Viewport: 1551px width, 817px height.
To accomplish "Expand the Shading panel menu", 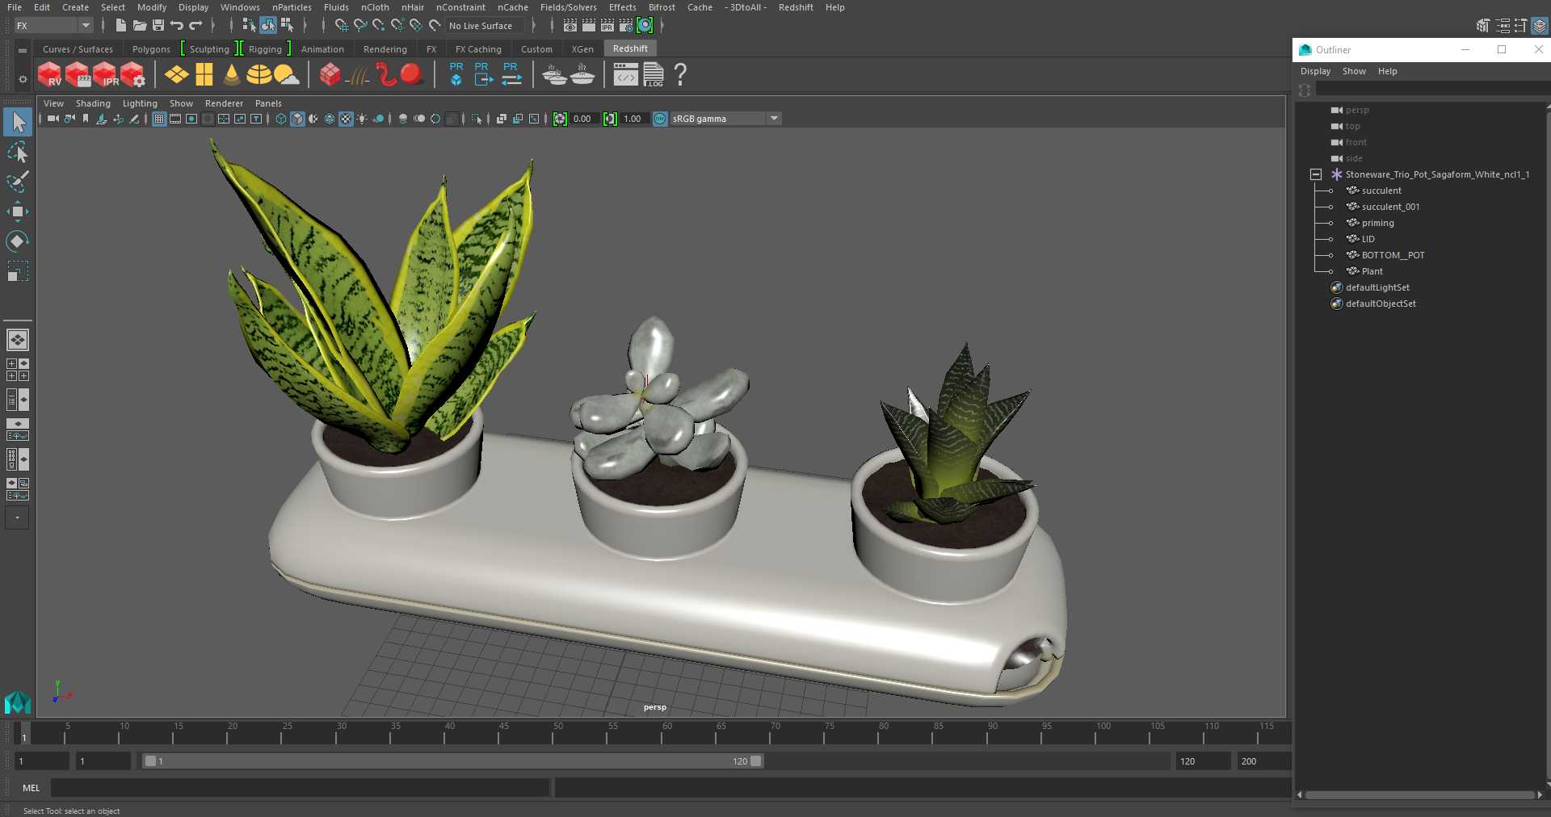I will point(93,103).
